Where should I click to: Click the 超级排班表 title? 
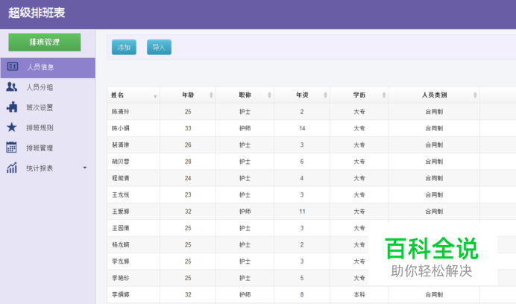pos(37,13)
